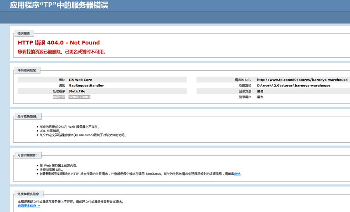Click the MapRequestHandler notification value
The width and height of the screenshot is (350, 212).
86,86
